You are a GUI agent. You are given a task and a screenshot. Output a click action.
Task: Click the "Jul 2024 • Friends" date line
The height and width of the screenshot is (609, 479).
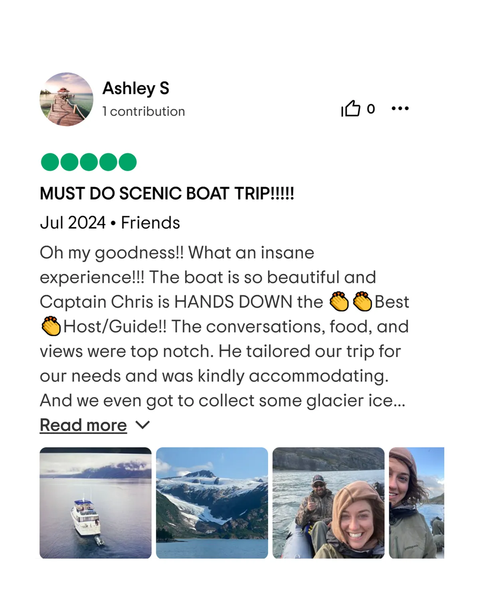click(x=110, y=222)
